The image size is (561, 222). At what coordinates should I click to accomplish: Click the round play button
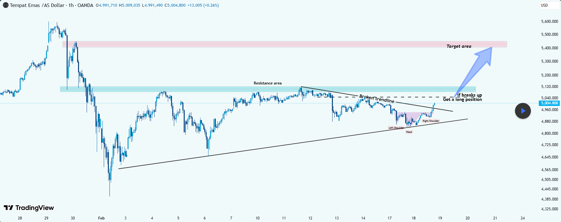point(523,111)
